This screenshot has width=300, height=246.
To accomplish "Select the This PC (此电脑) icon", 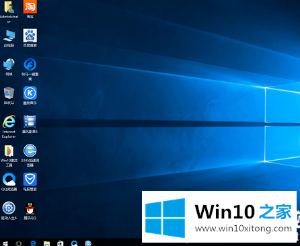I will pyautogui.click(x=9, y=36).
